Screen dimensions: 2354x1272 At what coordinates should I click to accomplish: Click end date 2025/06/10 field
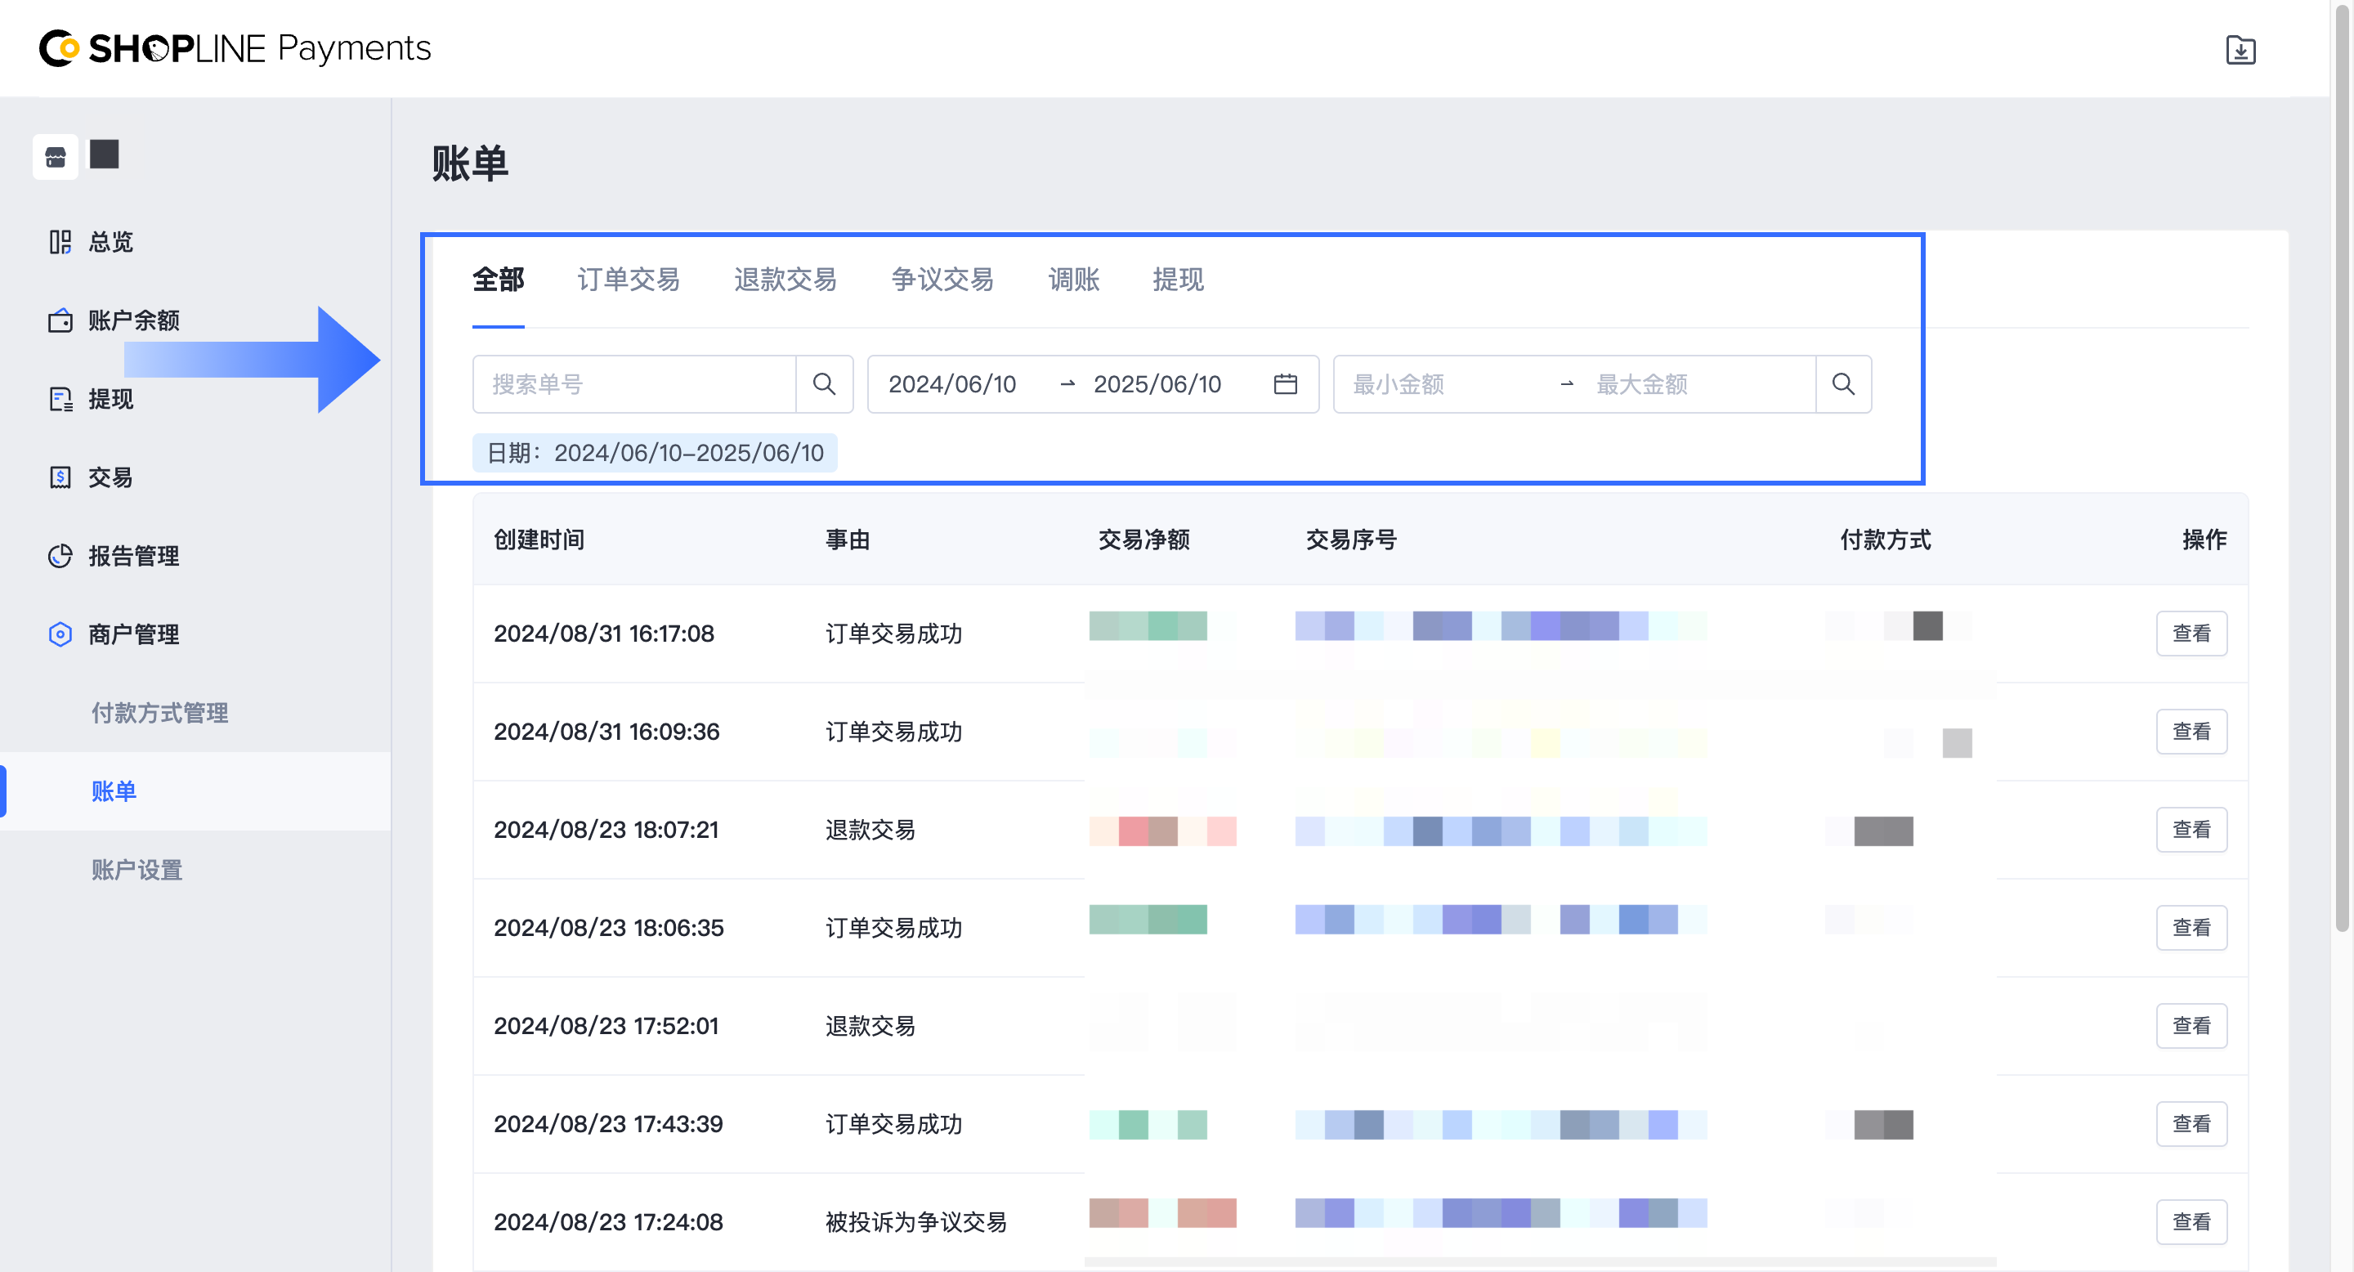point(1157,383)
